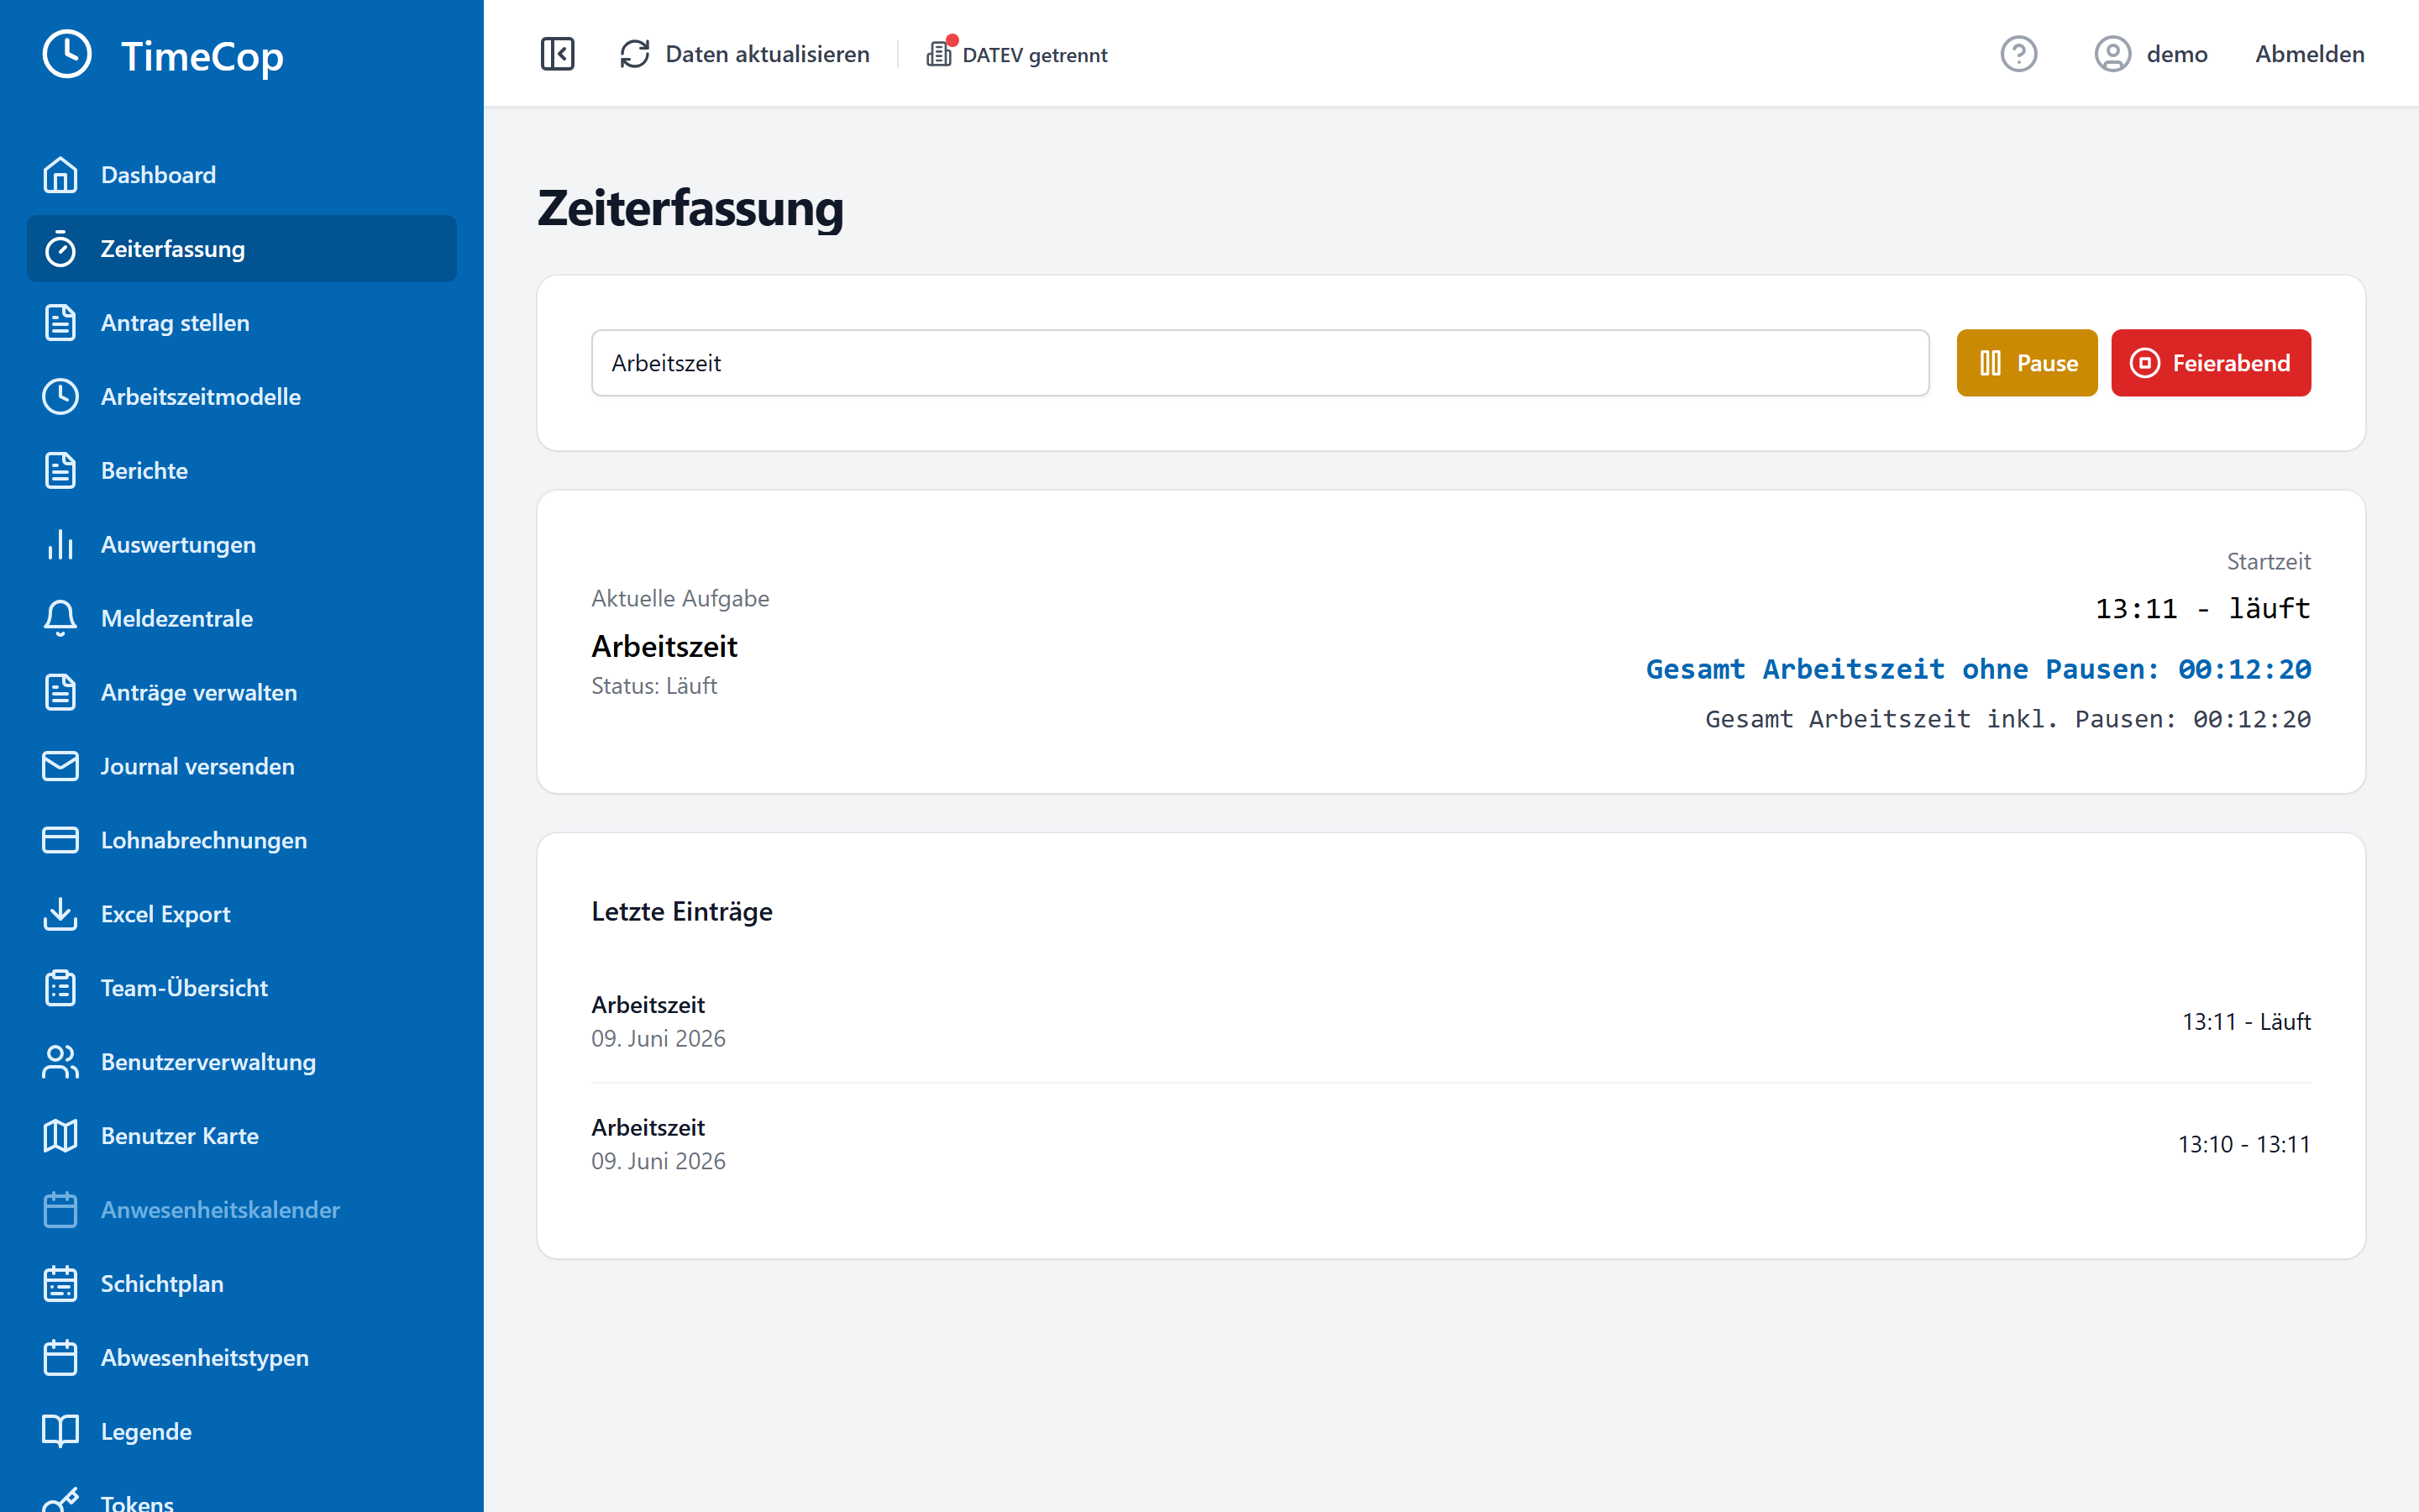The image size is (2419, 1512).
Task: Click the Zeiterfassung page heading
Action: pos(690,209)
